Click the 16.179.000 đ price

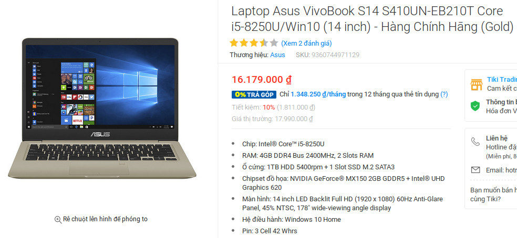(x=262, y=80)
